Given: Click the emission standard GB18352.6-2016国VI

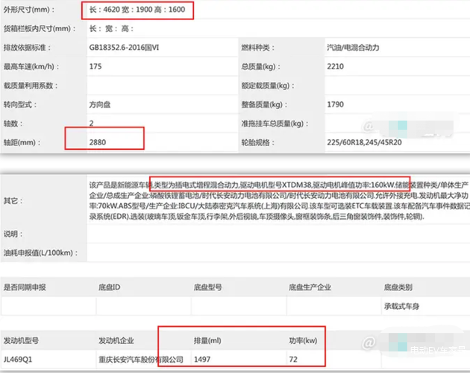Looking at the screenshot, I should pyautogui.click(x=131, y=48).
